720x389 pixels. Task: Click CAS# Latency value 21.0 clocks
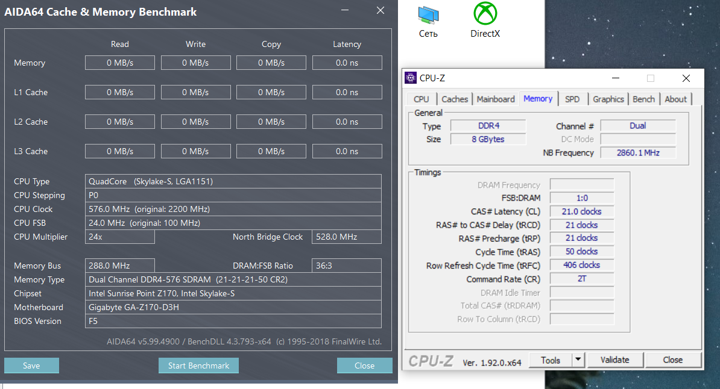[582, 211]
